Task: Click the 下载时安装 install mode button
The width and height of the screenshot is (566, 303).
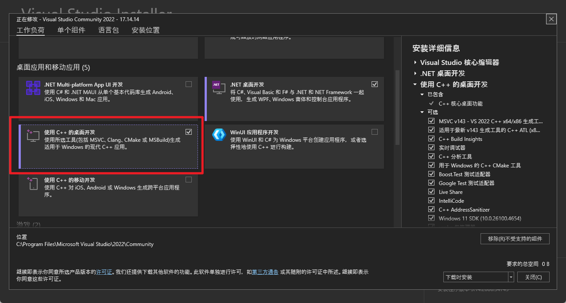Action: (x=476, y=277)
